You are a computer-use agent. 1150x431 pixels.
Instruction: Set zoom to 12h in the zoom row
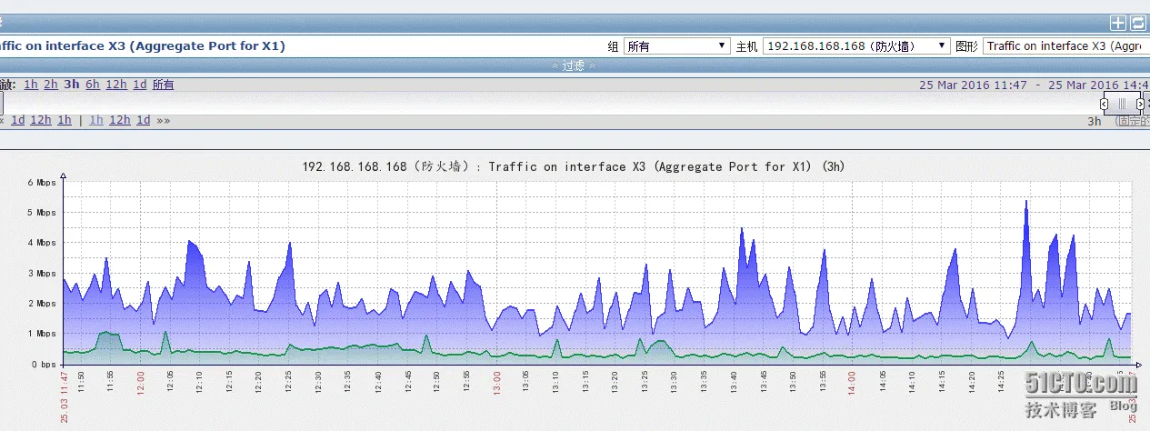(x=116, y=85)
